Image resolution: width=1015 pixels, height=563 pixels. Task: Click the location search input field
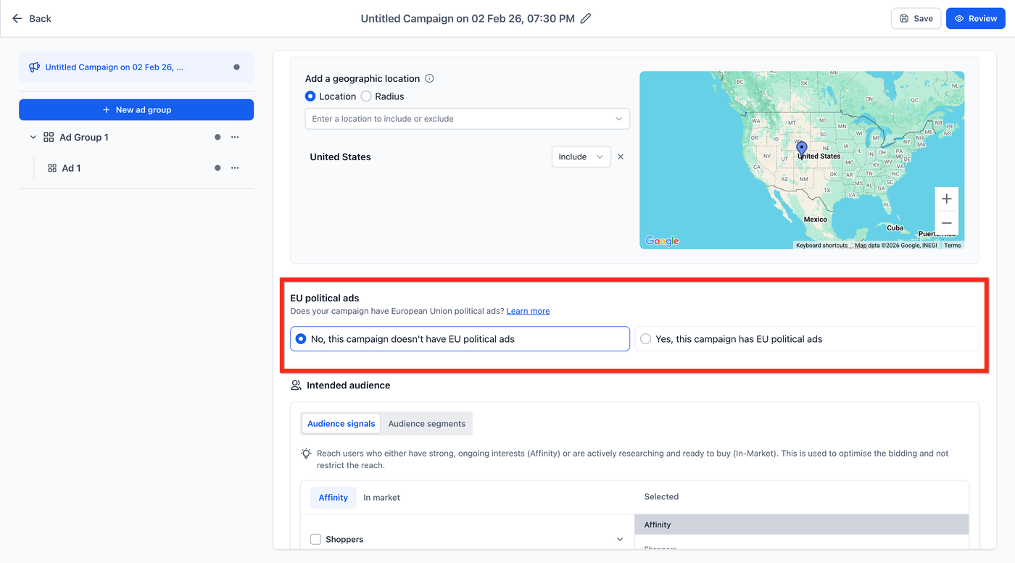[460, 119]
